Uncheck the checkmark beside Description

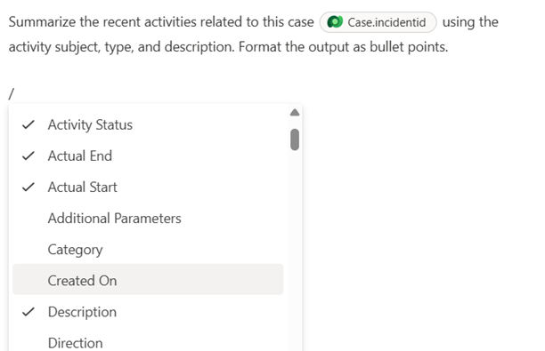click(x=28, y=312)
